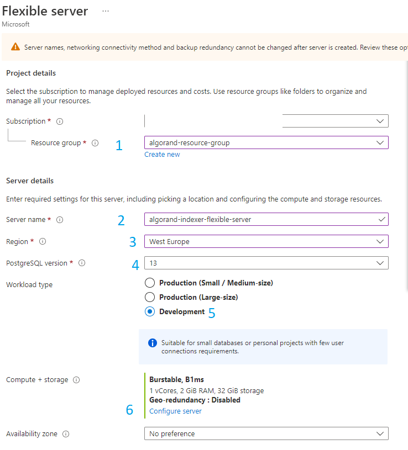Click the orange warning triangle icon
Viewport: 408px width, 450px height.
(15, 47)
